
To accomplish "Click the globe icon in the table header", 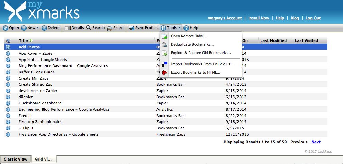I will pos(8,41).
